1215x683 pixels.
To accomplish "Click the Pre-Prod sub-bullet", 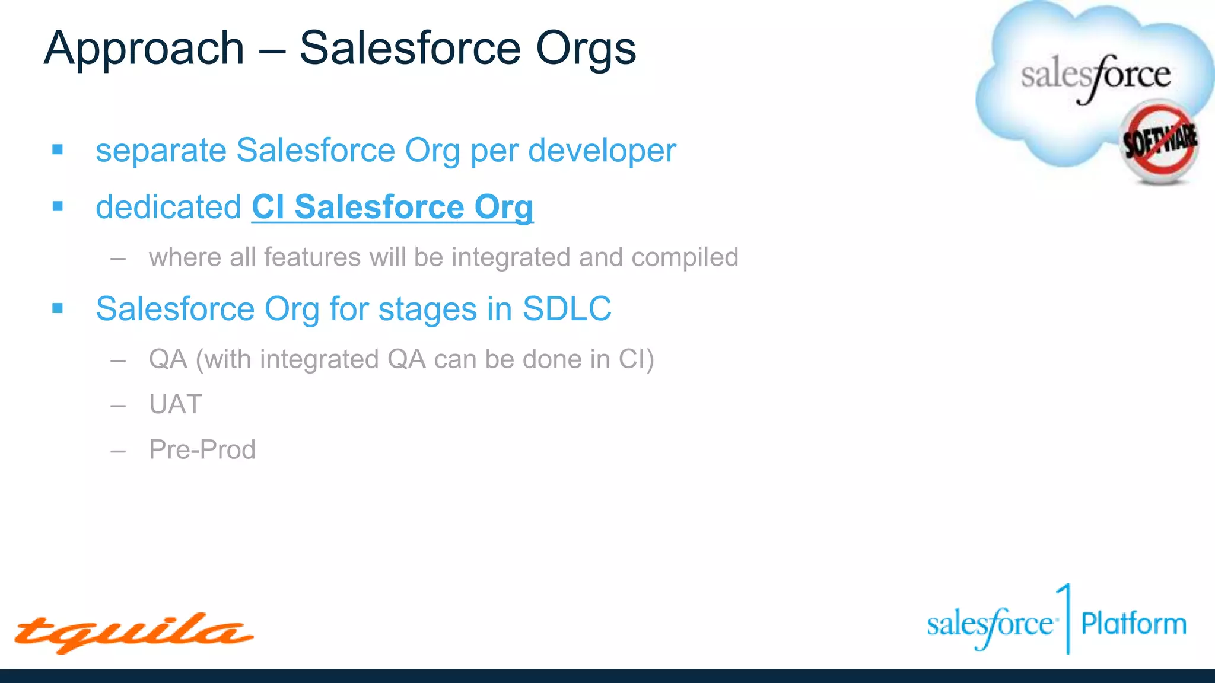I will [202, 449].
